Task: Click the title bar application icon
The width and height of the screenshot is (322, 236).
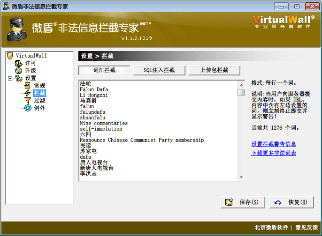Action: pyautogui.click(x=6, y=7)
